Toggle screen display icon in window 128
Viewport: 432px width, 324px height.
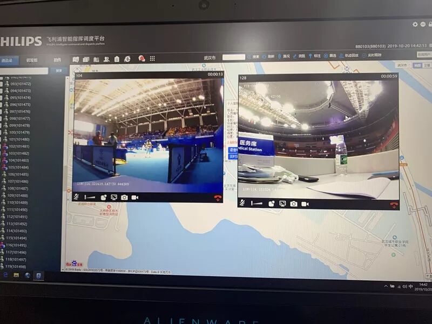click(282, 204)
